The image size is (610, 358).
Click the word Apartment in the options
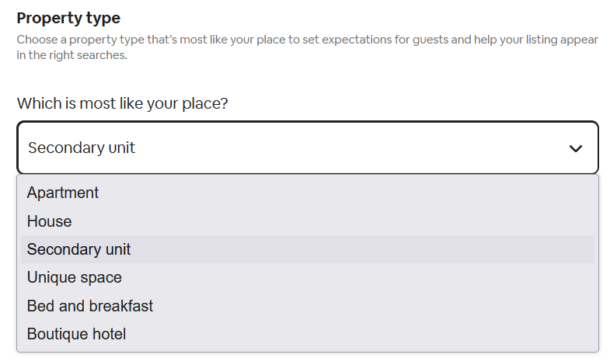(x=63, y=193)
